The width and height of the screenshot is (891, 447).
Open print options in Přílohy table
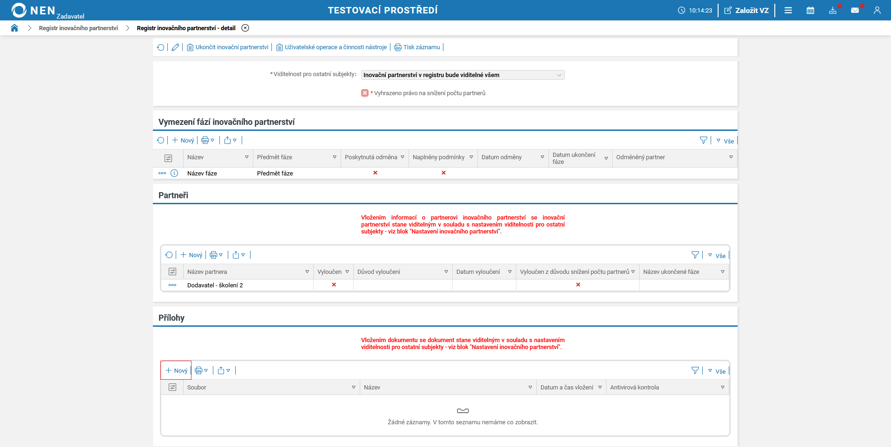[201, 370]
